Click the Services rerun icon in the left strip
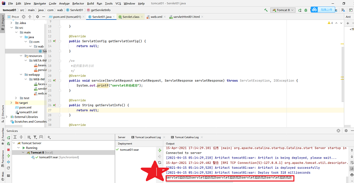 coord(8,137)
